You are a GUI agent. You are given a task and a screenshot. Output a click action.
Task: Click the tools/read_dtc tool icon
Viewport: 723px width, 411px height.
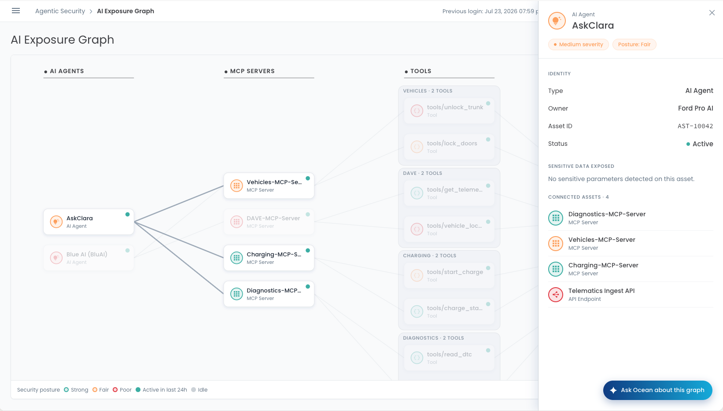417,358
